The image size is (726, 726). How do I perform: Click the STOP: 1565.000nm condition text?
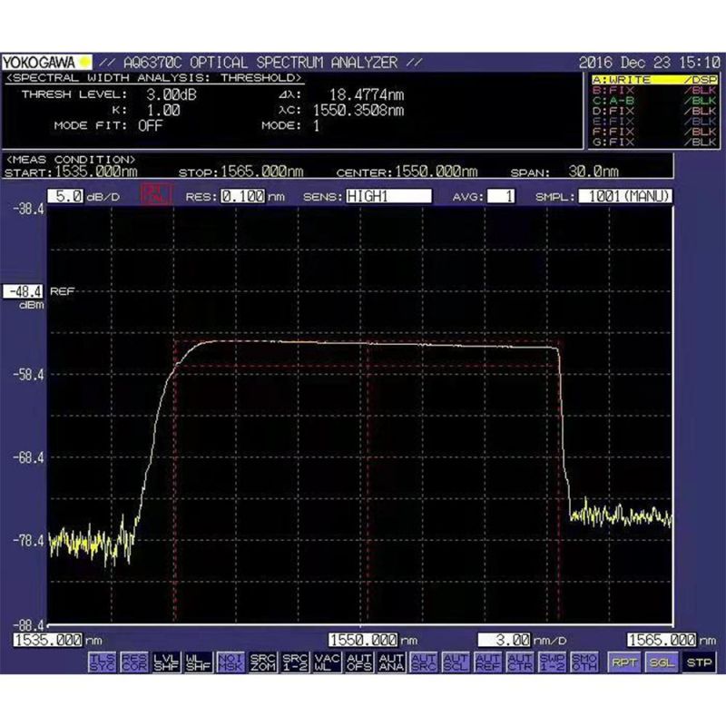click(240, 172)
